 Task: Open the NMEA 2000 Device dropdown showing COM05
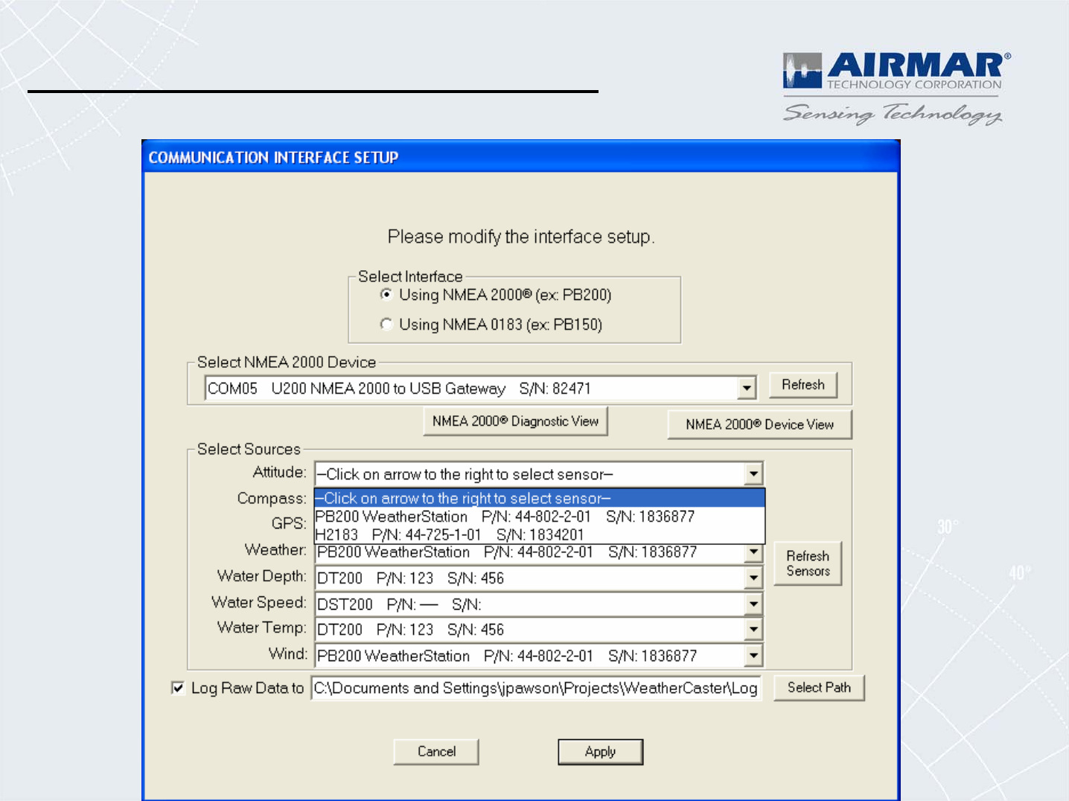[747, 388]
